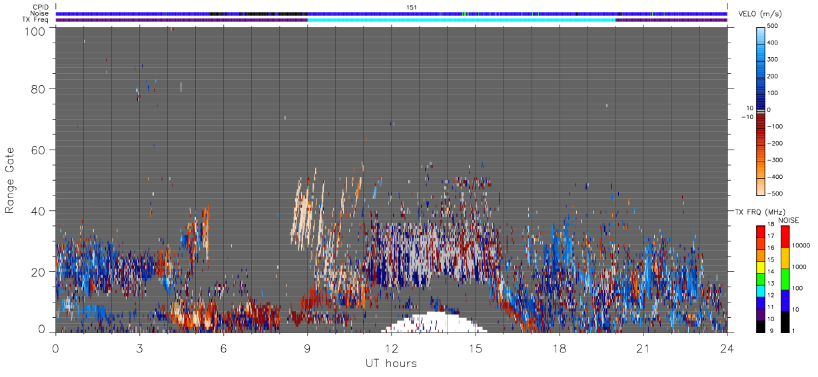Click the UT hours axis title
The height and width of the screenshot is (377, 818).
point(390,364)
